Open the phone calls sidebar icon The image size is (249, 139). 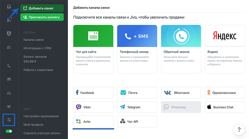coord(9,66)
